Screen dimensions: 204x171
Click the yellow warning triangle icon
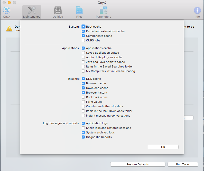click(x=9, y=28)
